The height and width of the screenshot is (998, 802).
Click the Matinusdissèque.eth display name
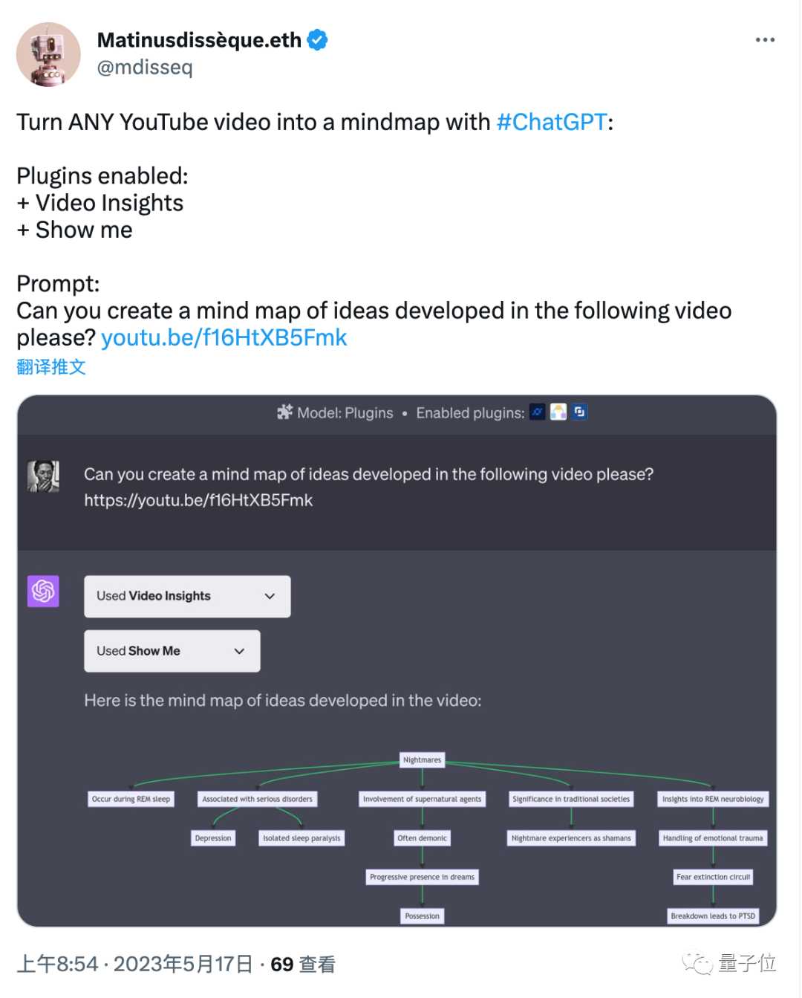(199, 40)
